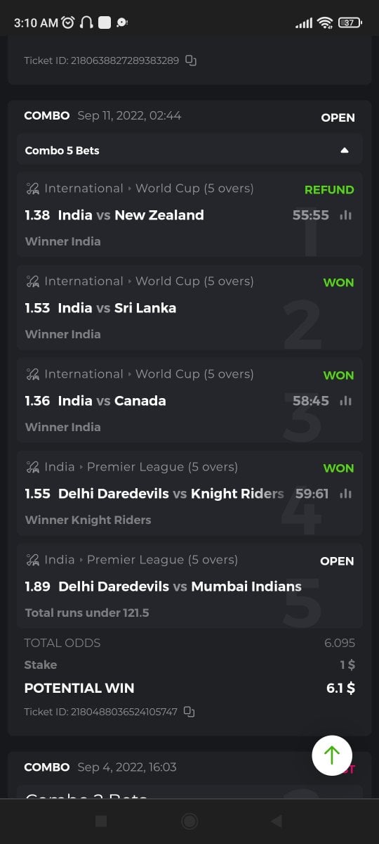Collapse the Combo 5 Bets arrow
Image resolution: width=379 pixels, height=844 pixels.
point(344,151)
